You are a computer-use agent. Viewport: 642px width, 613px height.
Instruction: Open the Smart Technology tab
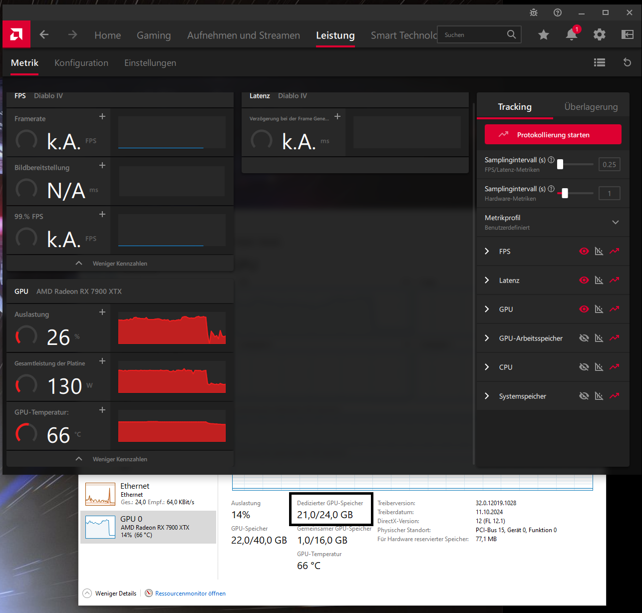[403, 35]
